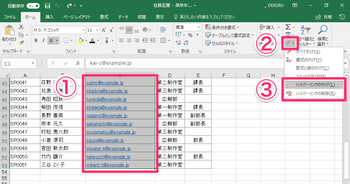Toggle Bold formatting
350x184 pixels.
(36, 40)
